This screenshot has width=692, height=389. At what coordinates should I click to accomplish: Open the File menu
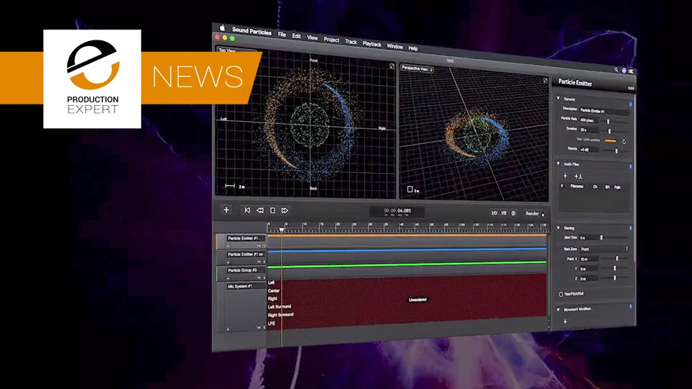coord(282,35)
